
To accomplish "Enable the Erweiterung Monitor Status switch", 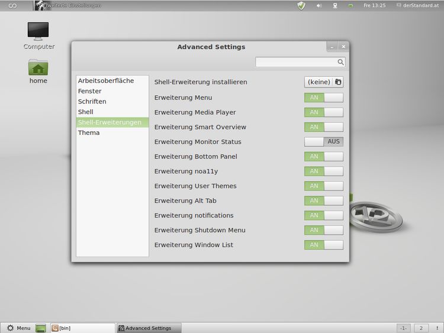I will point(323,142).
